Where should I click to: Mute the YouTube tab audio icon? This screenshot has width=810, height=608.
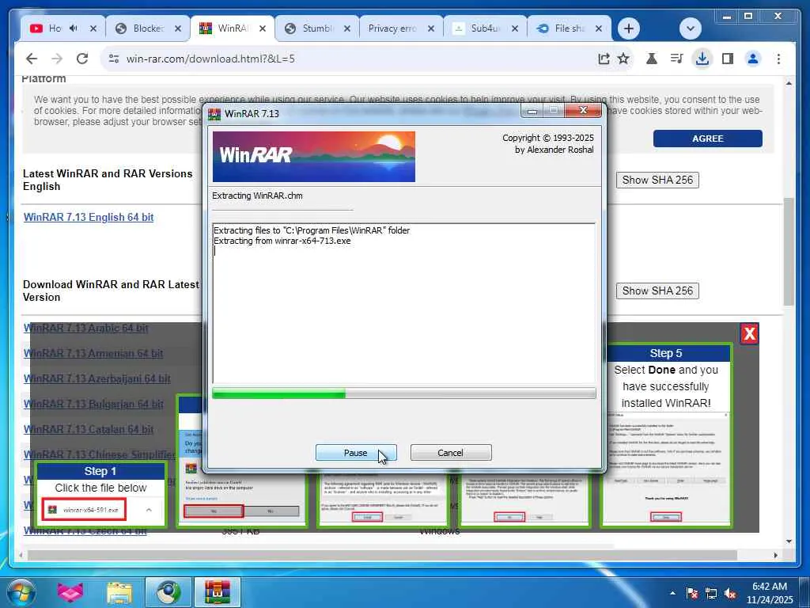pos(74,28)
